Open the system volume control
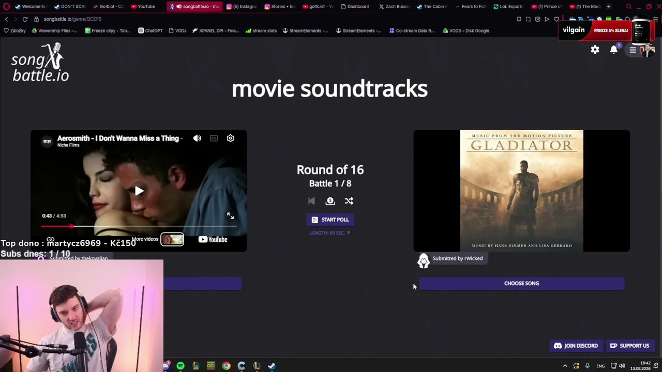 [x=622, y=366]
